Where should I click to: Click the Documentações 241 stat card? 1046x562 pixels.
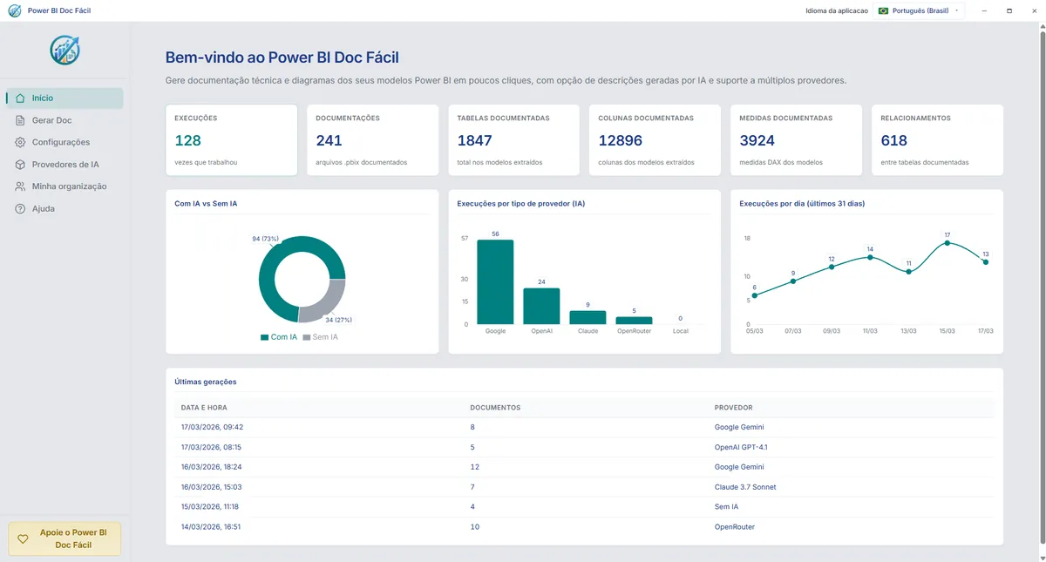point(372,140)
